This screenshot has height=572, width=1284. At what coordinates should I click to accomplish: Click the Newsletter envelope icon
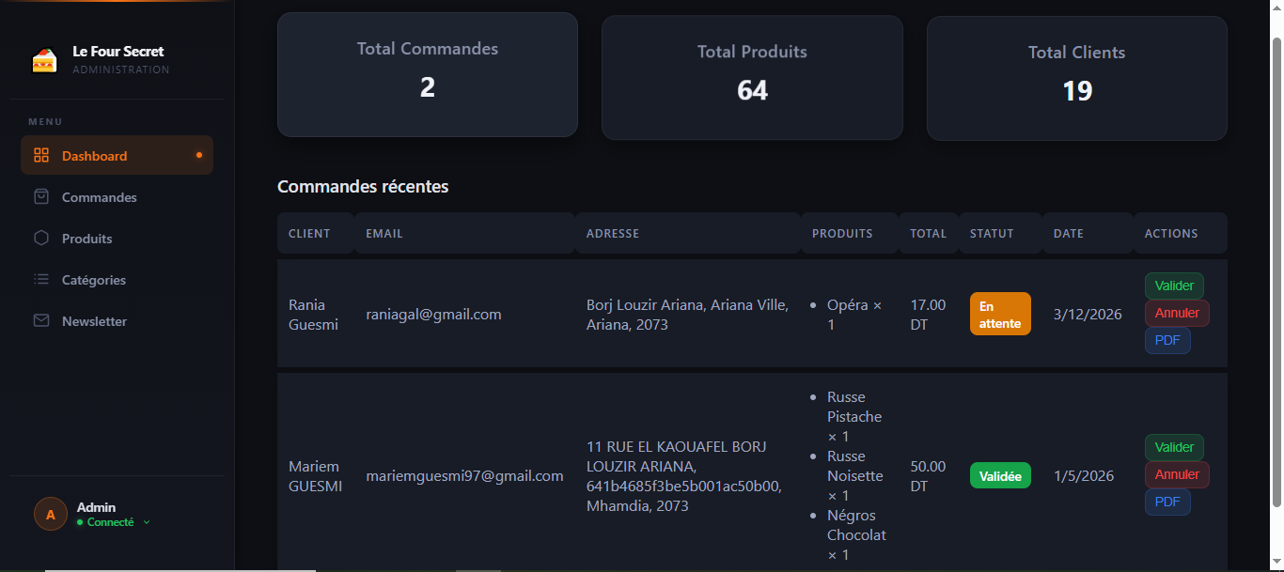(41, 321)
